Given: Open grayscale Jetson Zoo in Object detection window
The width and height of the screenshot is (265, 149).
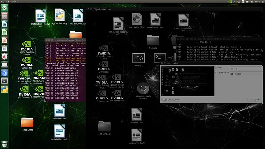Looking at the screenshot, I should point(104,67).
